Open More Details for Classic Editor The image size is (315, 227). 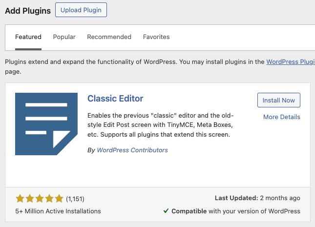tap(282, 117)
